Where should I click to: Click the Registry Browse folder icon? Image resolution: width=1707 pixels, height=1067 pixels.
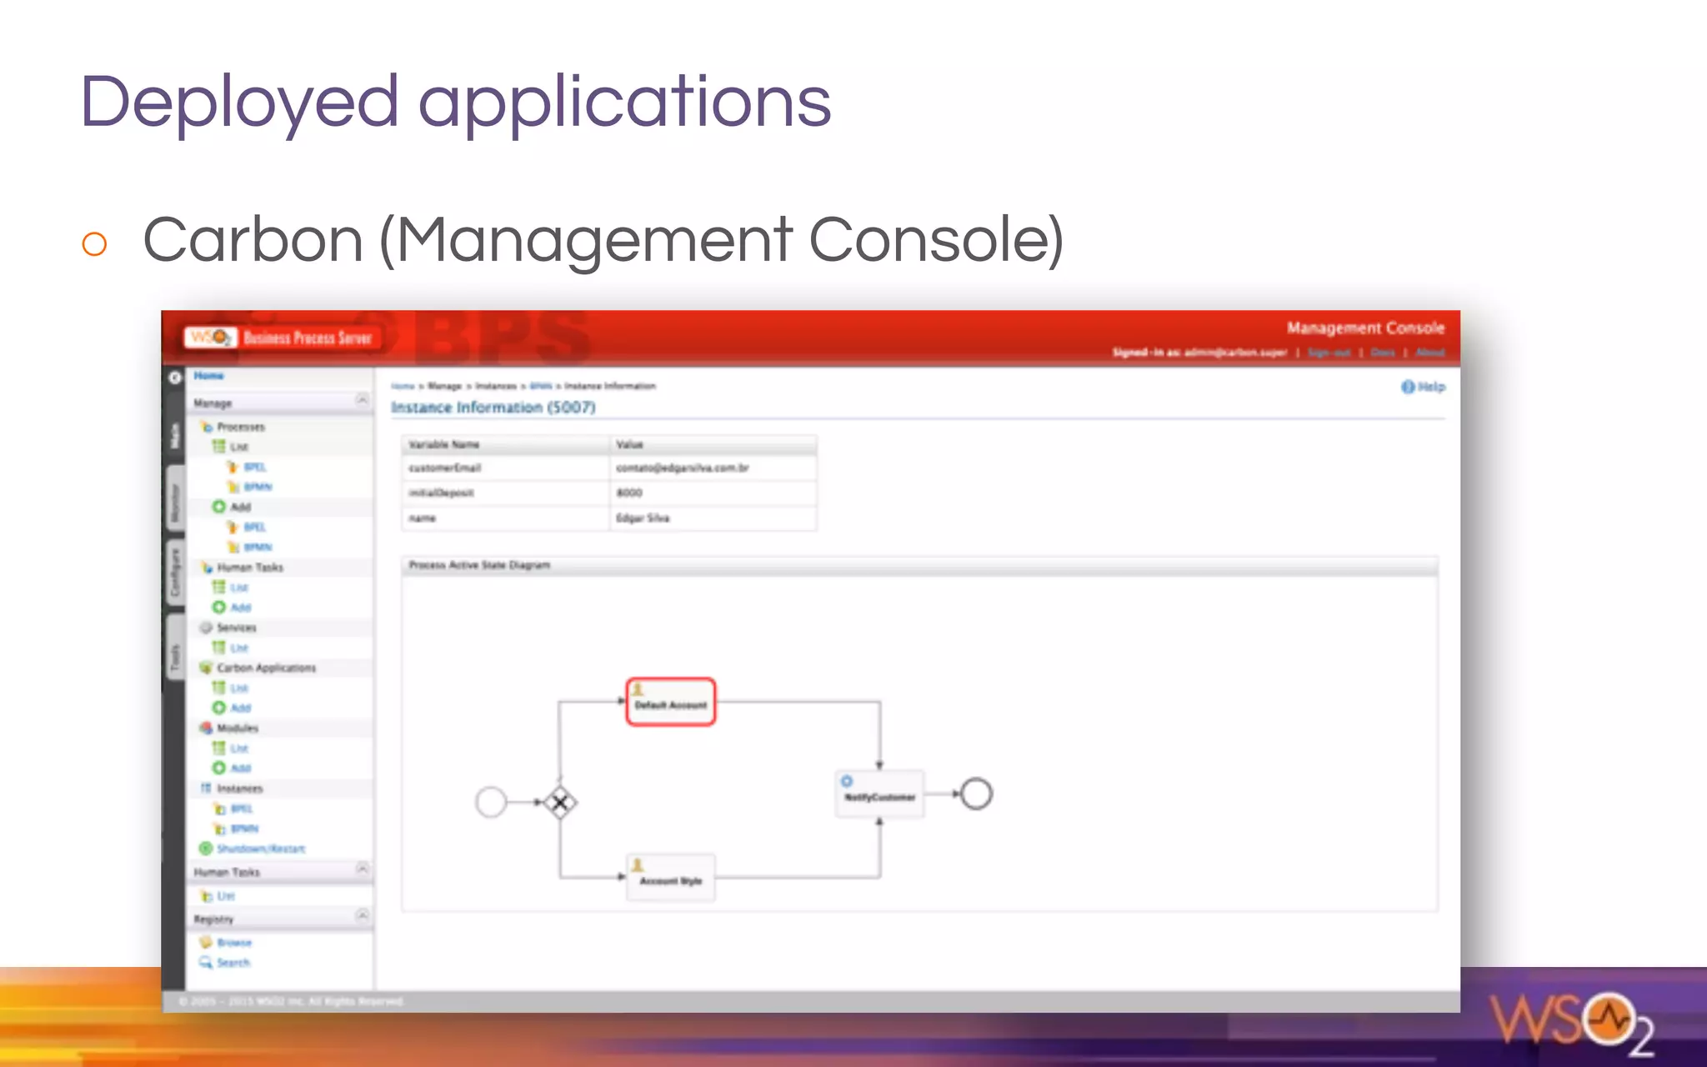[x=206, y=943]
